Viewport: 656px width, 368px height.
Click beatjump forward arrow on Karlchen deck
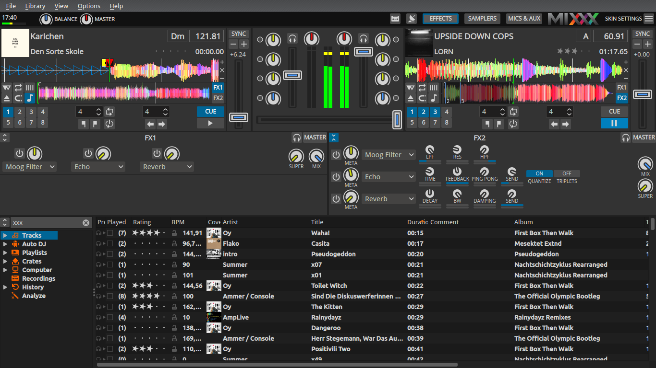click(x=162, y=124)
